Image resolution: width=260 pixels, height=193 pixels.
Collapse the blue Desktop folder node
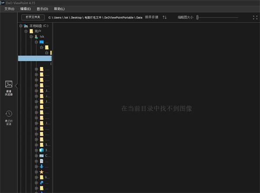pyautogui.click(x=36, y=42)
